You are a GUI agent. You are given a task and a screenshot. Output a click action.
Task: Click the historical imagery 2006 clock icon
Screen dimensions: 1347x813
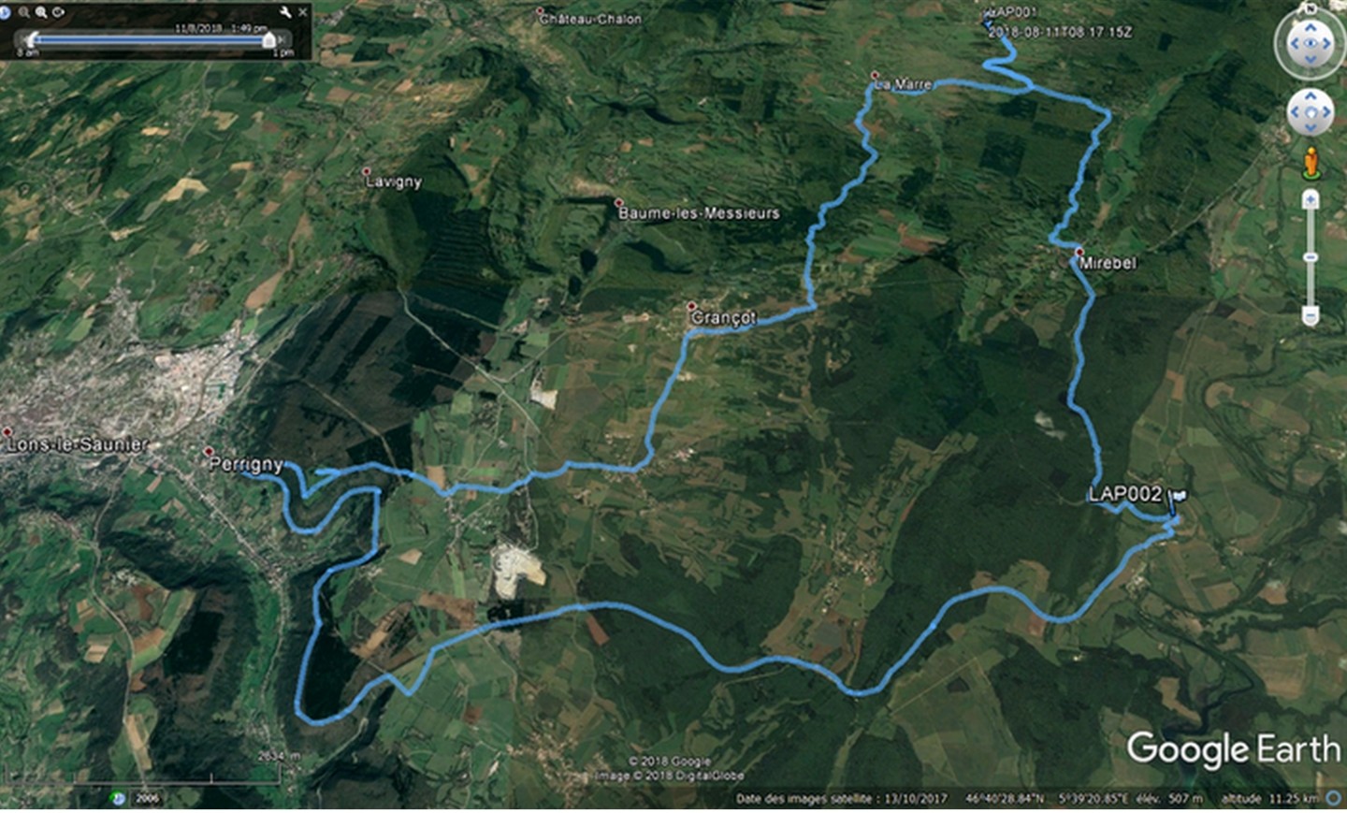coord(119,798)
